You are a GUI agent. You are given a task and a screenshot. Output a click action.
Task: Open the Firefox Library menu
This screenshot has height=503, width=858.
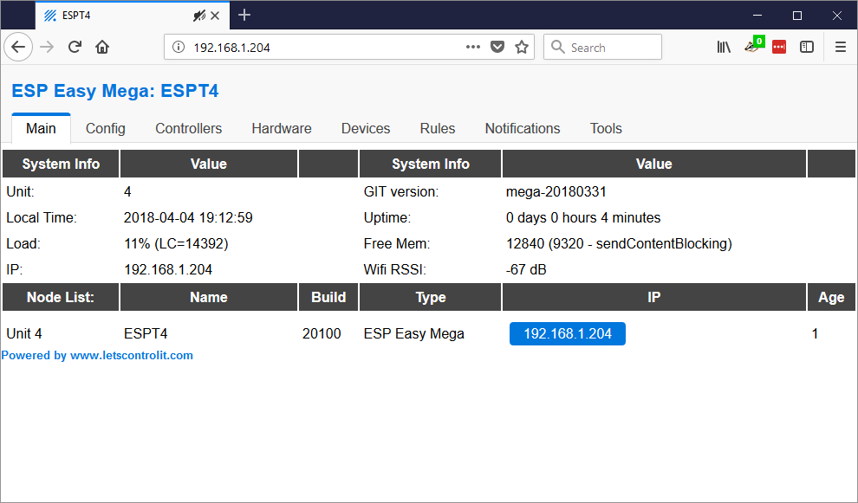coord(724,47)
